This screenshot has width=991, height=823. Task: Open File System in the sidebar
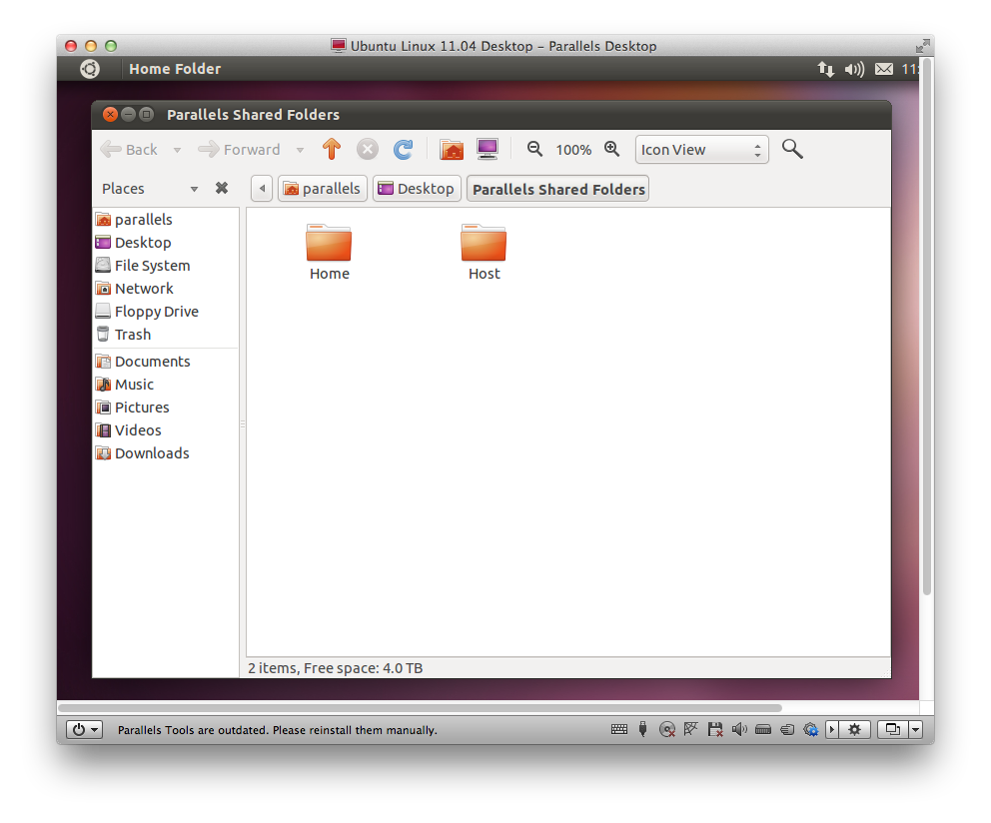point(166,266)
